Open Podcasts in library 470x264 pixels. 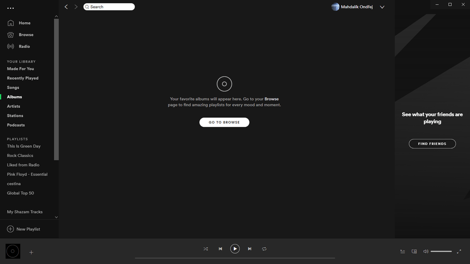[x=16, y=125]
